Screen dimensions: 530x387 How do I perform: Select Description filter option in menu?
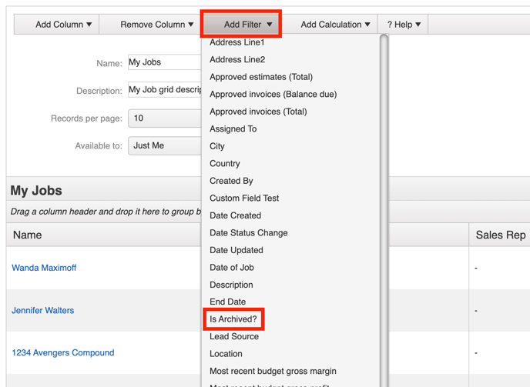[231, 285]
